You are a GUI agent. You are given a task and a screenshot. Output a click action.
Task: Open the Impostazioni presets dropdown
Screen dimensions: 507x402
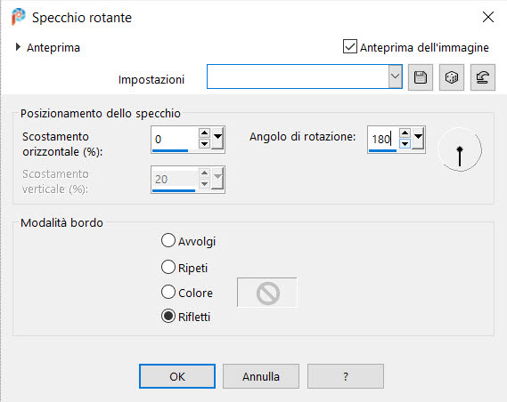point(395,76)
